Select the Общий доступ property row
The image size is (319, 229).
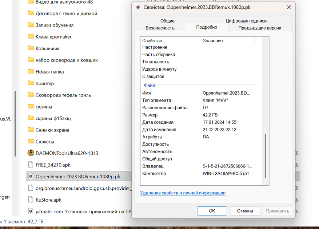coord(201,159)
